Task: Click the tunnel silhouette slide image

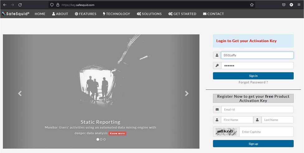Action: (x=101, y=92)
